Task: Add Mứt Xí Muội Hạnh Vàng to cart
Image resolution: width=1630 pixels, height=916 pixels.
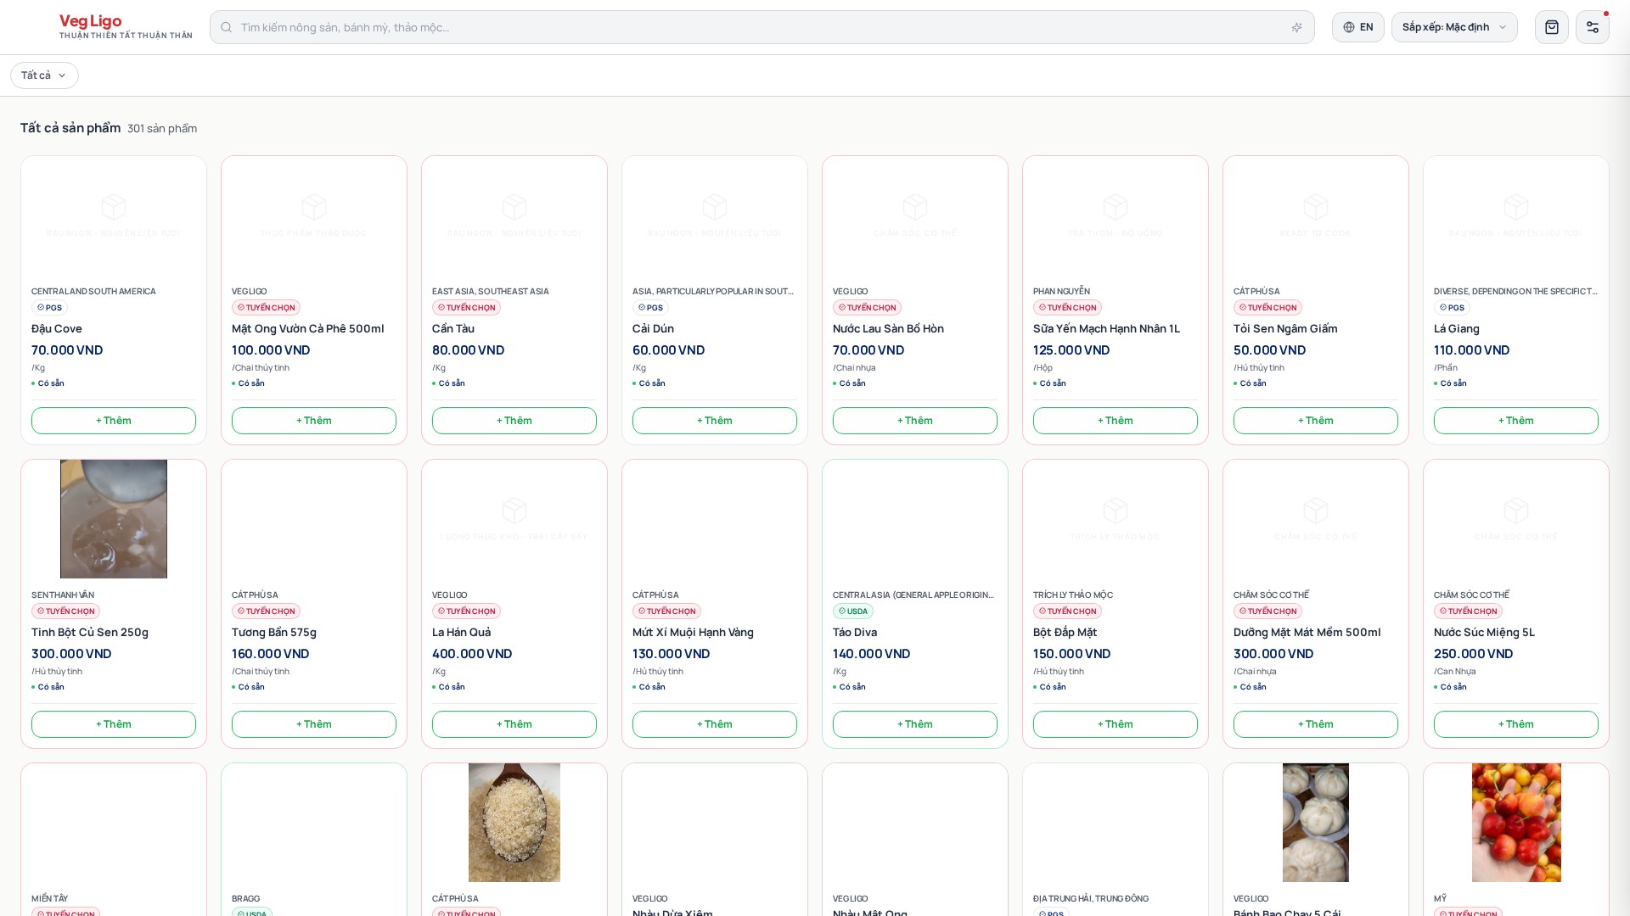Action: pos(715,724)
